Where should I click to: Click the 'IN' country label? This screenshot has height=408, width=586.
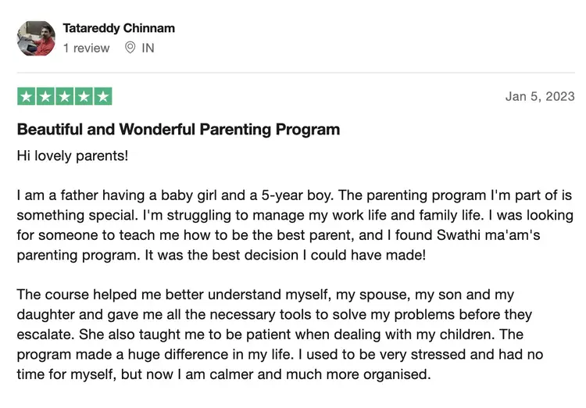148,48
